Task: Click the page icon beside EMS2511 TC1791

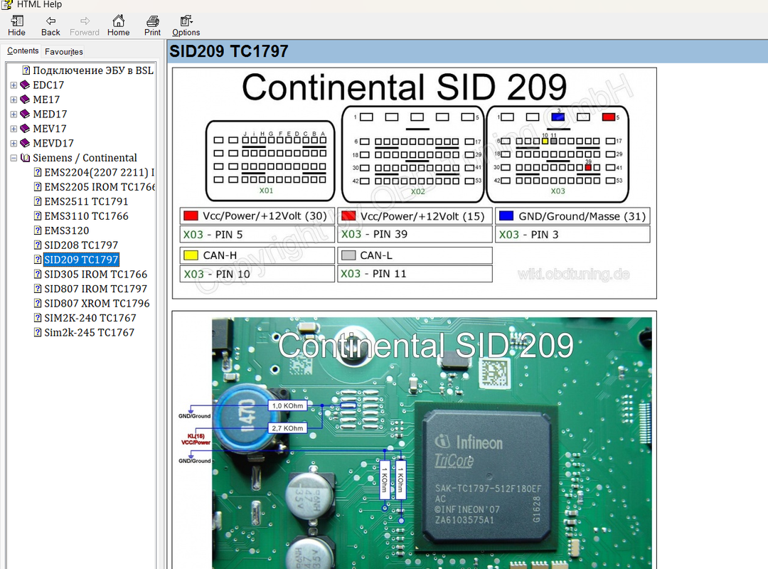Action: click(38, 201)
